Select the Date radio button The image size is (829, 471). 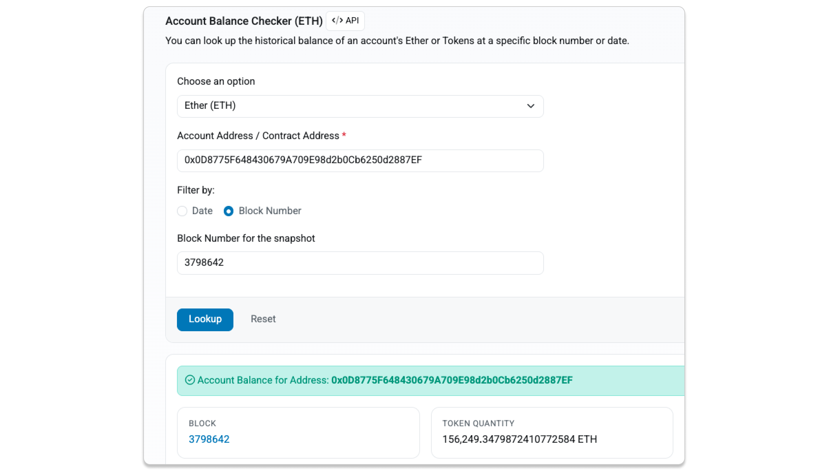click(x=182, y=211)
